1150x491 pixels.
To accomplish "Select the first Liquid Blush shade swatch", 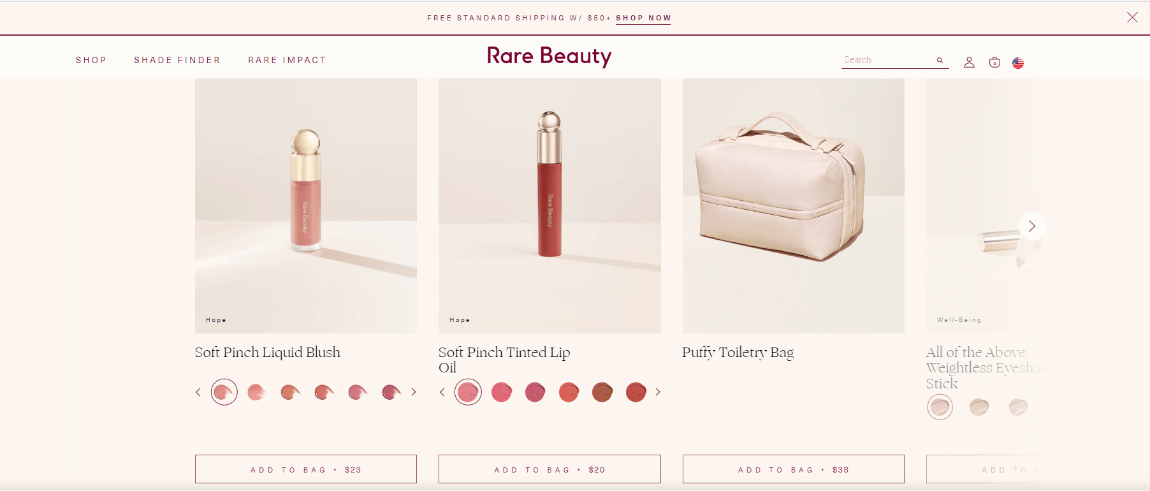I will (x=224, y=392).
